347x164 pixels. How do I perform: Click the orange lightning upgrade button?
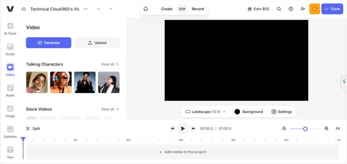click(x=315, y=9)
